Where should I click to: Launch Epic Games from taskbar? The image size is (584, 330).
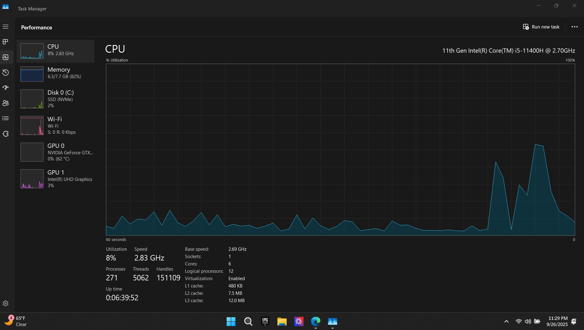coord(265,321)
